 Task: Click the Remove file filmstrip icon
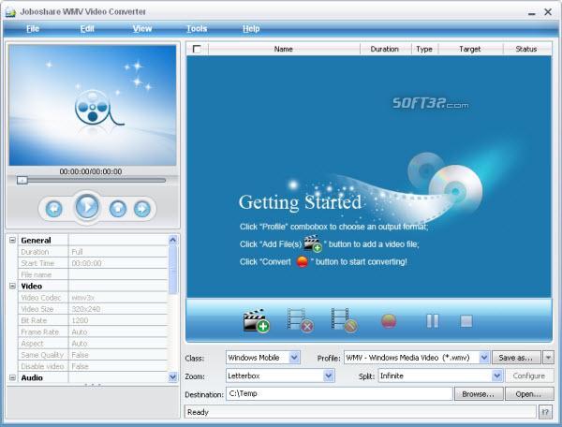coord(301,320)
